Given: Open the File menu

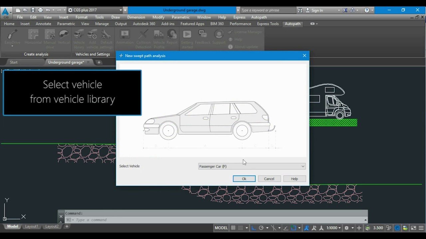Looking at the screenshot, I should [x=20, y=17].
